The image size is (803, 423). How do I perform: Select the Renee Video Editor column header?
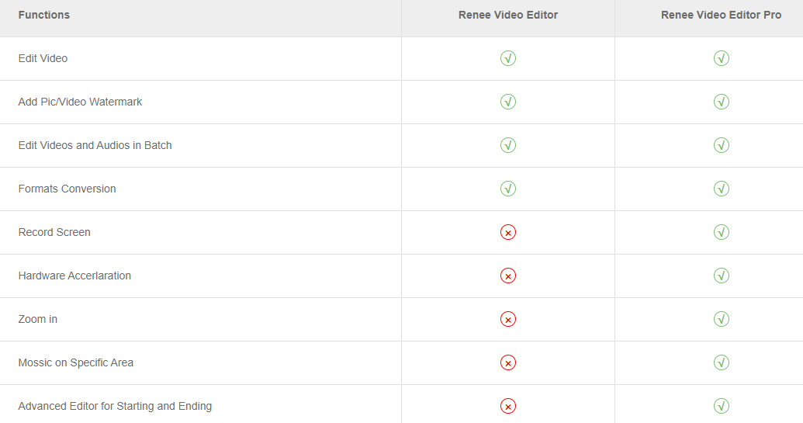coord(508,16)
